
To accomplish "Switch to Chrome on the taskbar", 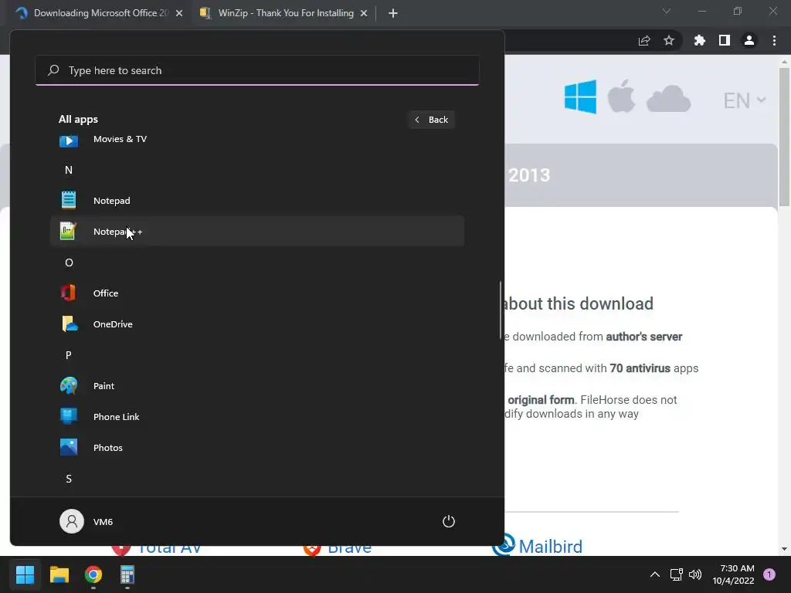I will 93,574.
